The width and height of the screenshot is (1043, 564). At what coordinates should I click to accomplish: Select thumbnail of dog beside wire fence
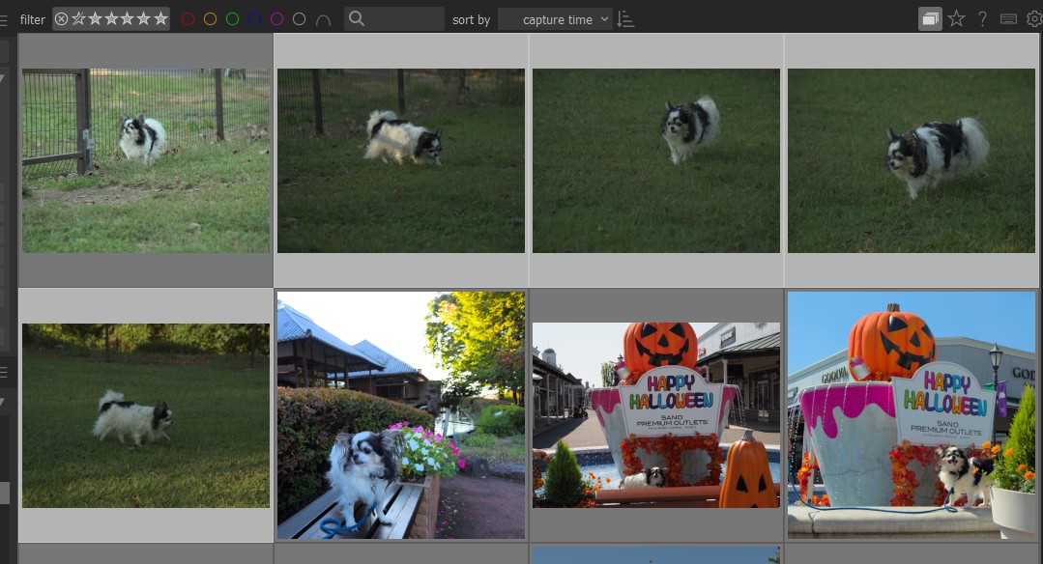(146, 160)
